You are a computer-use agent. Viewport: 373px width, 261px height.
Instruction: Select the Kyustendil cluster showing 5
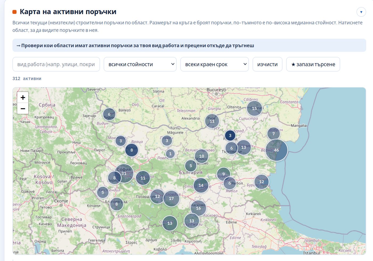pos(103,192)
